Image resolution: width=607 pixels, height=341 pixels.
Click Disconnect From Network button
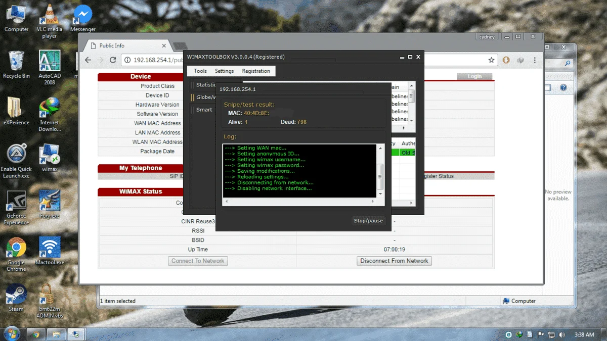point(394,261)
